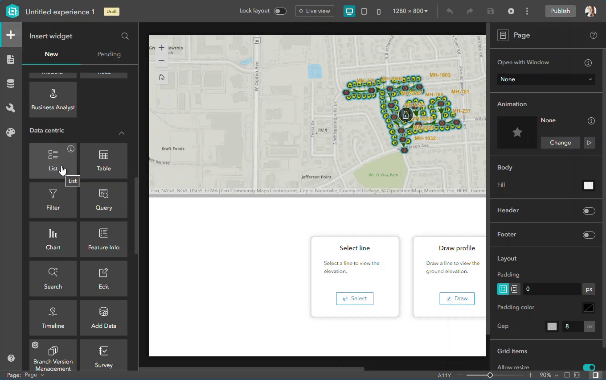Screen dimensions: 606x380
Task: Click the Publish button
Action: pyautogui.click(x=561, y=11)
